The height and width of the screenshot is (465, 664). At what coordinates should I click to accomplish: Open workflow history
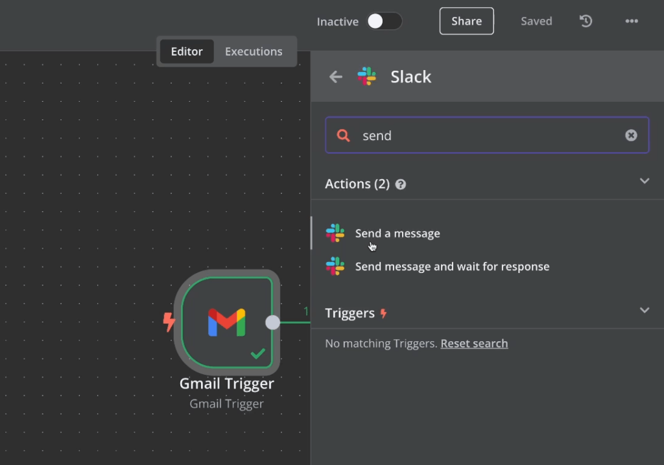pyautogui.click(x=586, y=21)
